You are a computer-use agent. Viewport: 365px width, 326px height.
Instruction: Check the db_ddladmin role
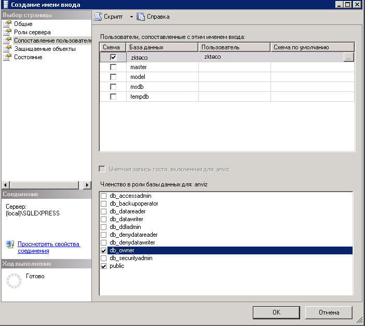pos(104,227)
